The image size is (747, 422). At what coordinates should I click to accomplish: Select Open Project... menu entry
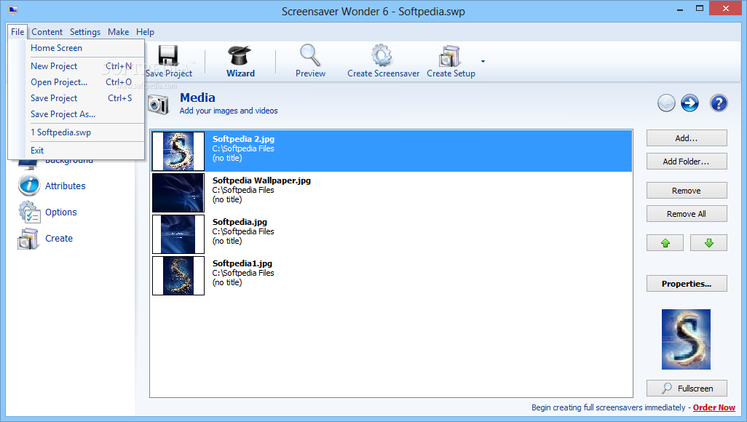pyautogui.click(x=76, y=82)
